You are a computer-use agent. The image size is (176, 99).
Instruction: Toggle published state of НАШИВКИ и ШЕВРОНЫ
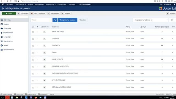(45, 67)
